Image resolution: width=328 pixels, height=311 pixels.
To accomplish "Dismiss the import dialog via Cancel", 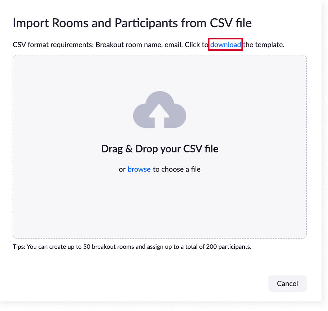I will coord(287,283).
